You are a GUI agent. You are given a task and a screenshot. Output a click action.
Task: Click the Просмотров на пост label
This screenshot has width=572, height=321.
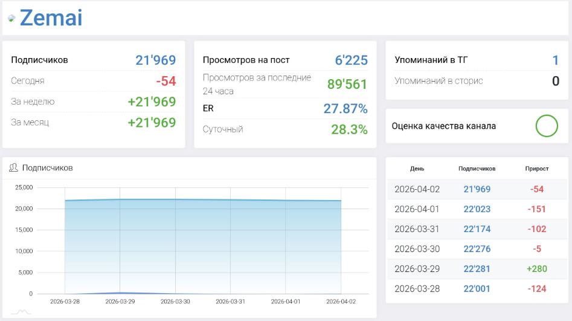(x=246, y=60)
